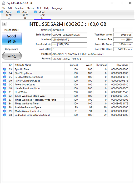Open the Theme menu
Screen dimensions: 135x184
31,8
